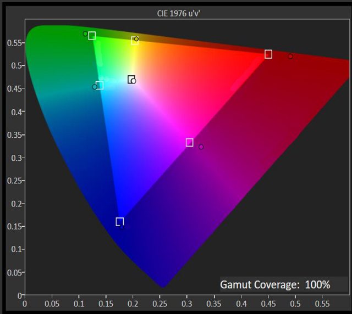Select the white point measured circle
352x314 pixels.
134,81
